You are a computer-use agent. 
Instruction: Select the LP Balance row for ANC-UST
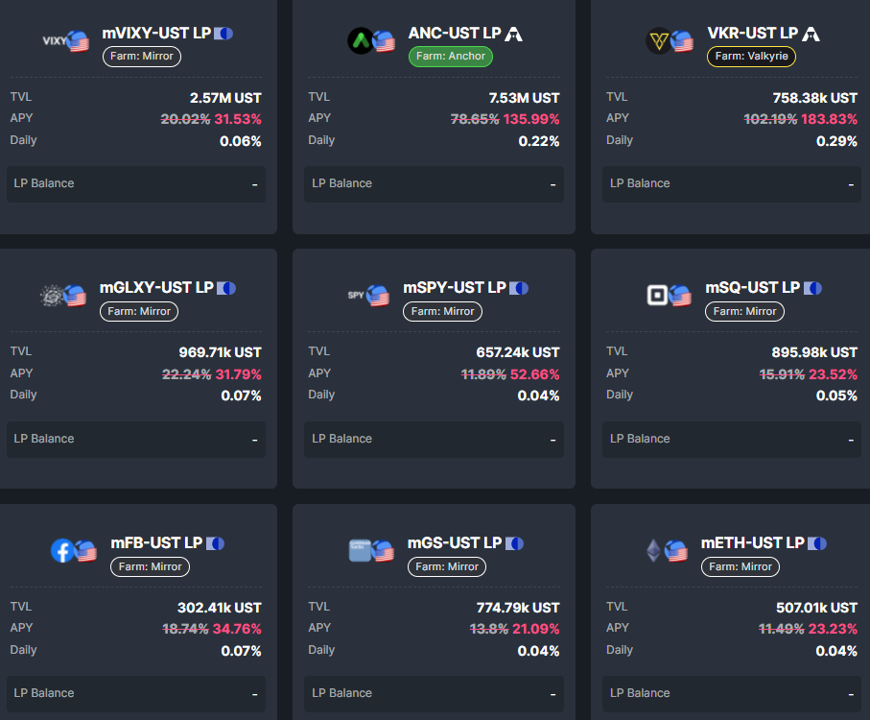click(x=434, y=183)
